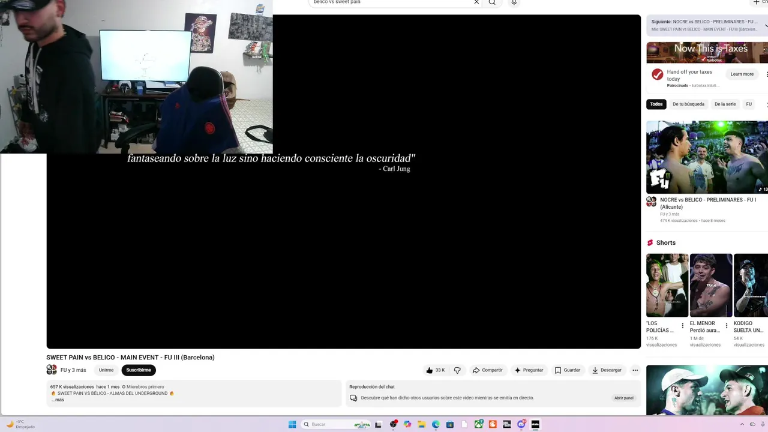The height and width of the screenshot is (432, 768).
Task: Click the Learn more ad button
Action: tap(742, 74)
